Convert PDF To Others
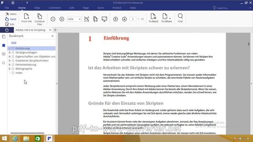The image size is (253, 142). tap(166, 18)
